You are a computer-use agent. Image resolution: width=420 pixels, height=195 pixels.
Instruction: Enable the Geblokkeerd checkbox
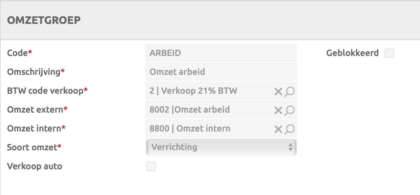point(389,53)
